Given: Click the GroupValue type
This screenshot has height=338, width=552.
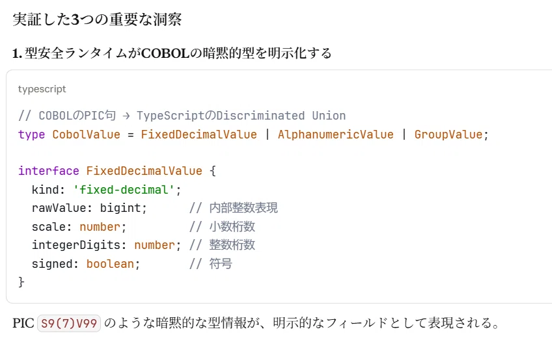Looking at the screenshot, I should pos(448,135).
